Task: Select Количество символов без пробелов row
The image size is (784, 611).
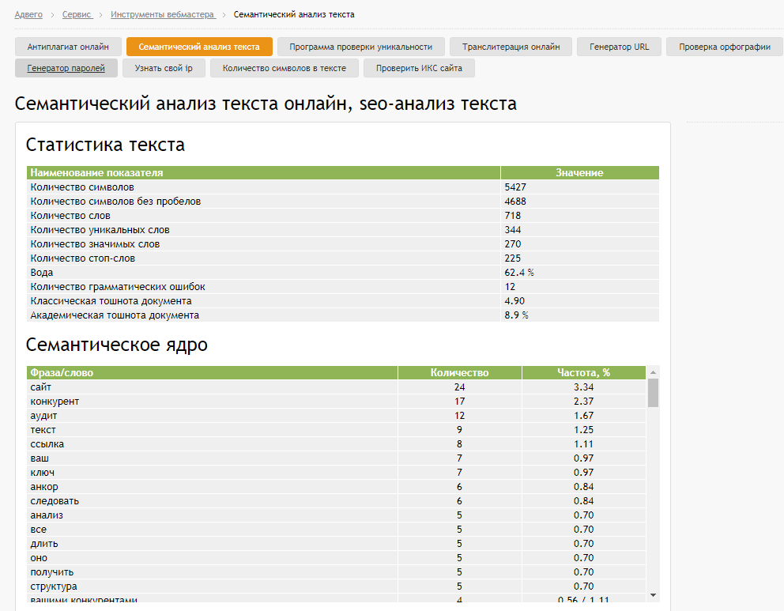Action: [x=343, y=201]
